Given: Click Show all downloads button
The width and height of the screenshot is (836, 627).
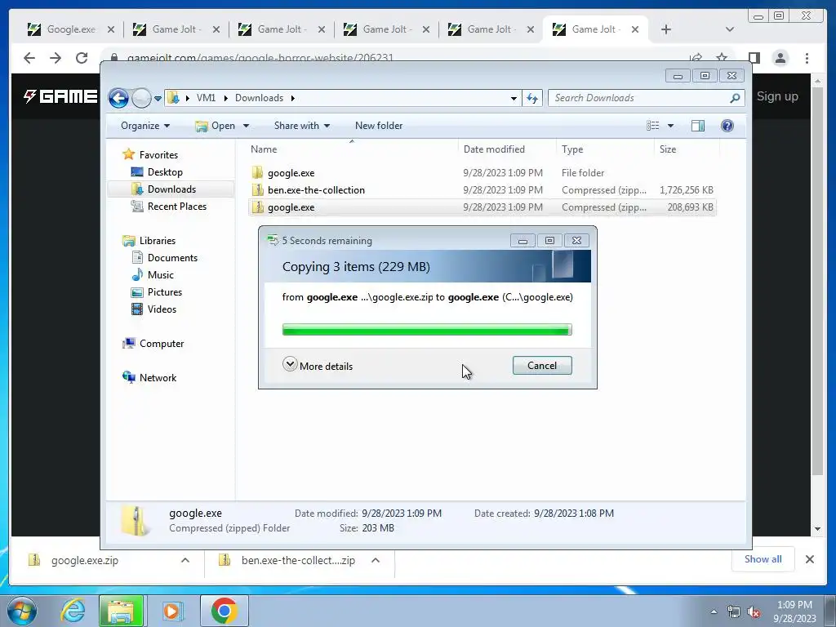Looking at the screenshot, I should tap(763, 559).
